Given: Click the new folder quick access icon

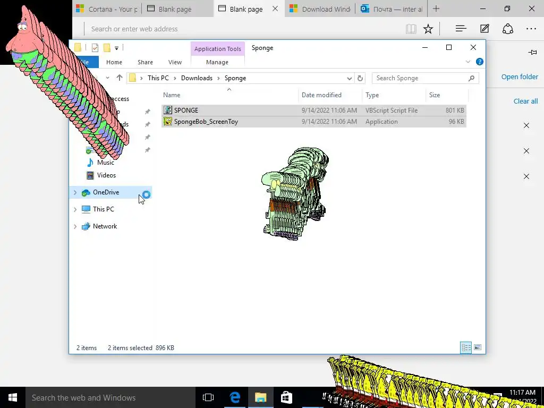Looking at the screenshot, I should point(107,48).
